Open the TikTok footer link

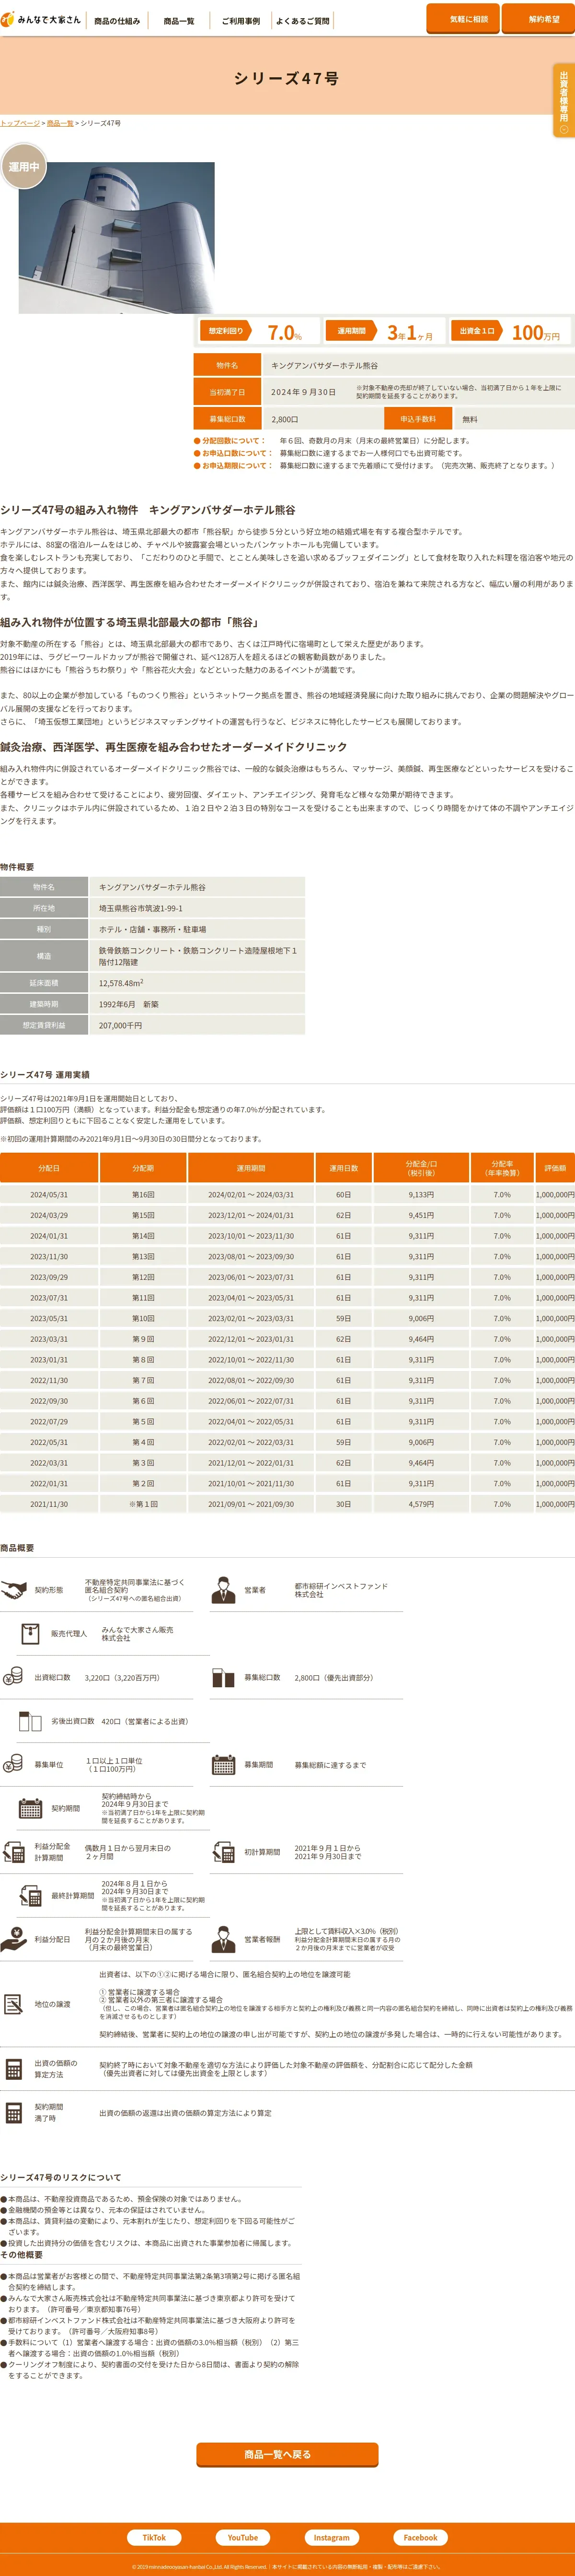tap(154, 2538)
